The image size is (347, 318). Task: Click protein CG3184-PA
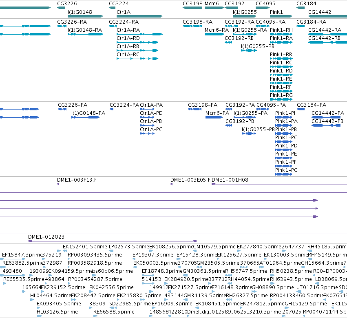(312, 105)
